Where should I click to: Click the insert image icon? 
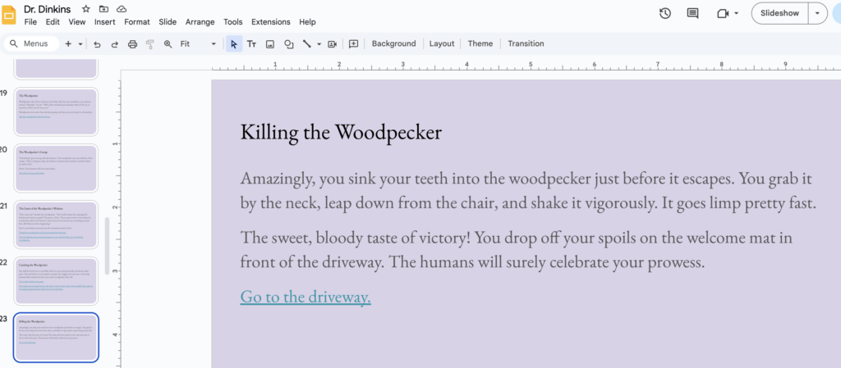tap(270, 43)
